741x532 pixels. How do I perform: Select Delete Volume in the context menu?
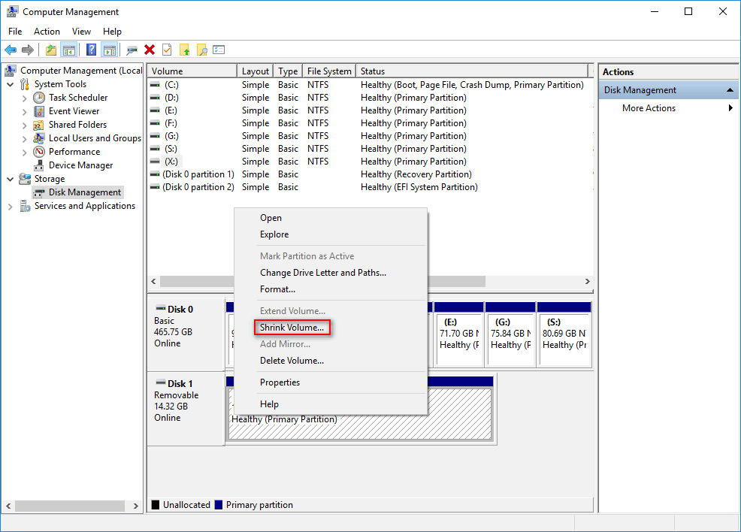292,361
